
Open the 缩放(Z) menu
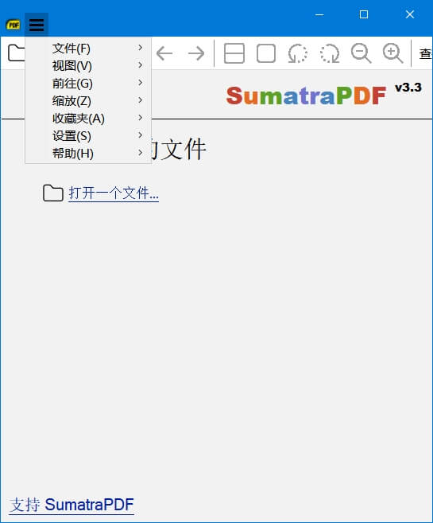click(x=88, y=101)
